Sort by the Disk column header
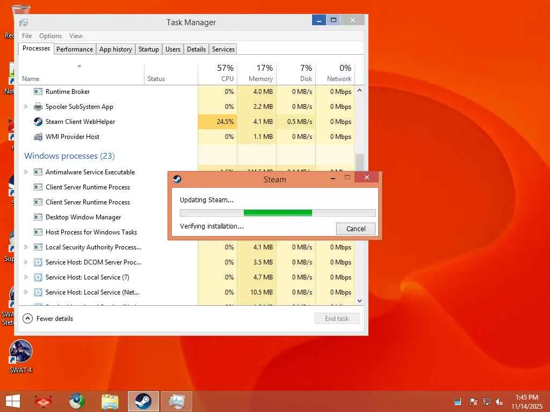Image resolution: width=550 pixels, height=412 pixels. (296, 73)
